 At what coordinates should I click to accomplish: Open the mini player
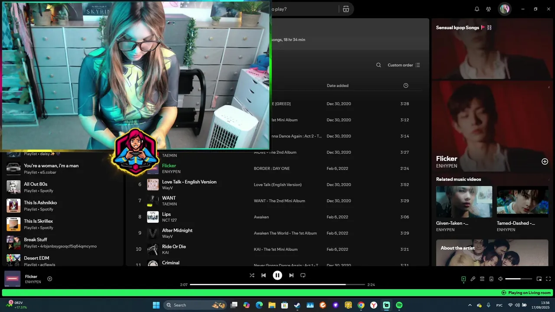click(539, 279)
